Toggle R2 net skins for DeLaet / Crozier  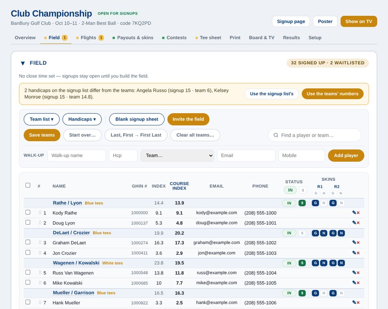pos(341,233)
